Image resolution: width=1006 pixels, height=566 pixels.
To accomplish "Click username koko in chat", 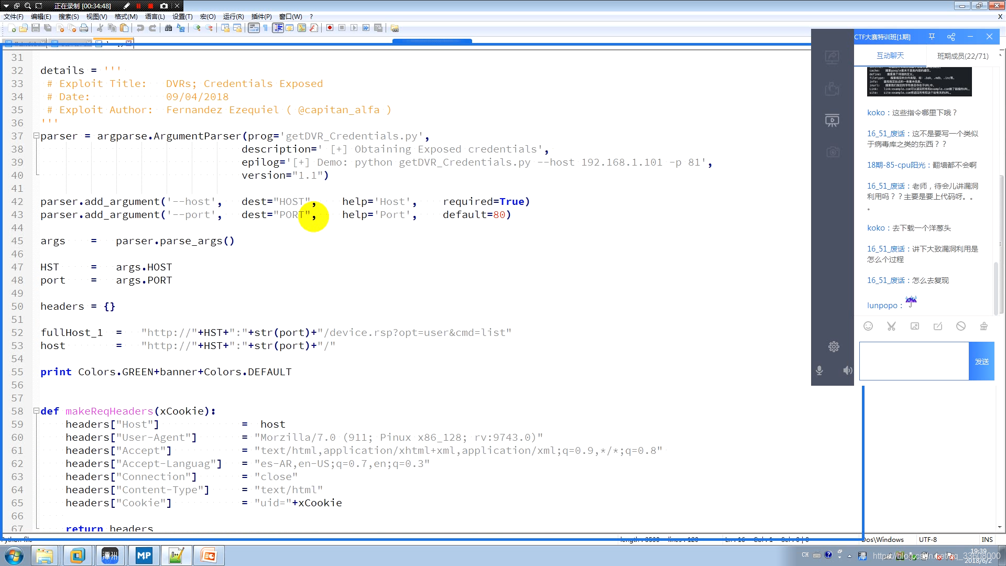I will click(876, 113).
